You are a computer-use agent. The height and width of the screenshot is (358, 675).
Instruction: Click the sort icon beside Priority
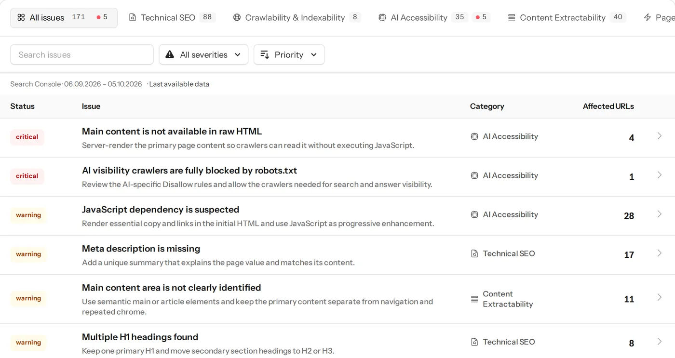coord(265,54)
